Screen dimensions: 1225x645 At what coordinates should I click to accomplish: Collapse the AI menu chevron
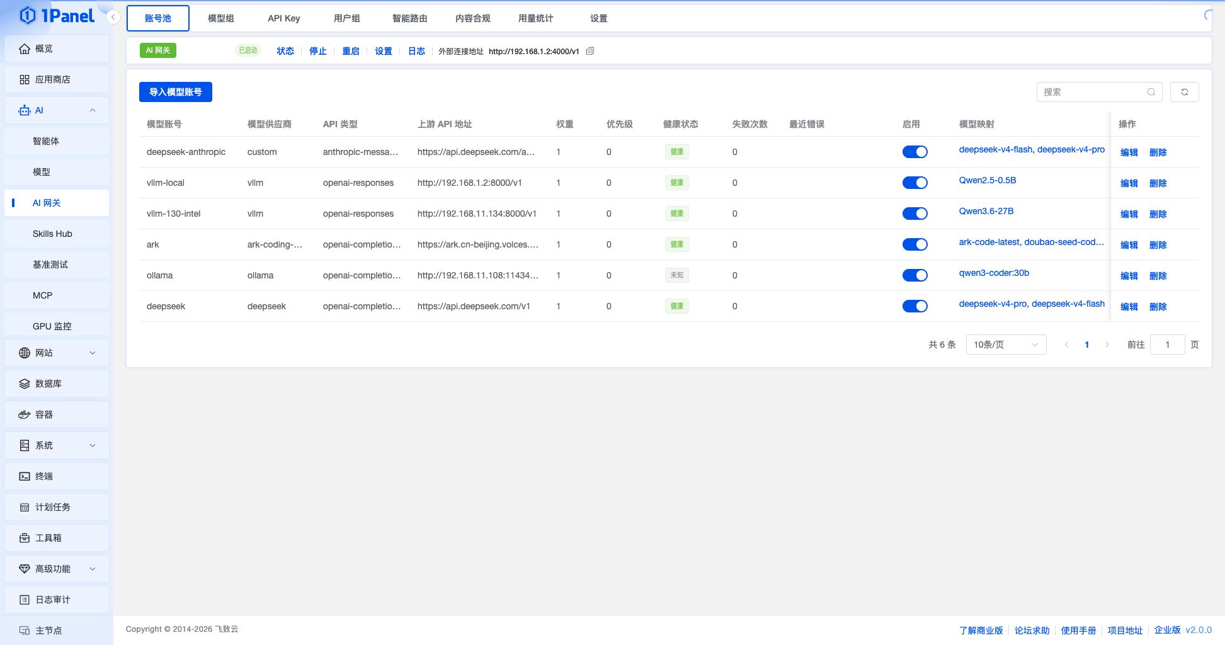click(x=93, y=110)
